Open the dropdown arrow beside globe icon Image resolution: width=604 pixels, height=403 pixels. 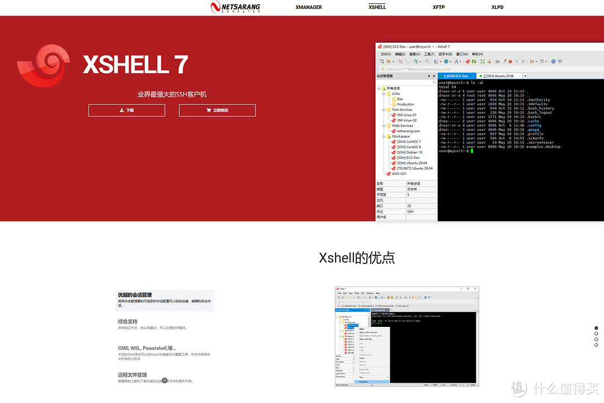tap(451, 62)
